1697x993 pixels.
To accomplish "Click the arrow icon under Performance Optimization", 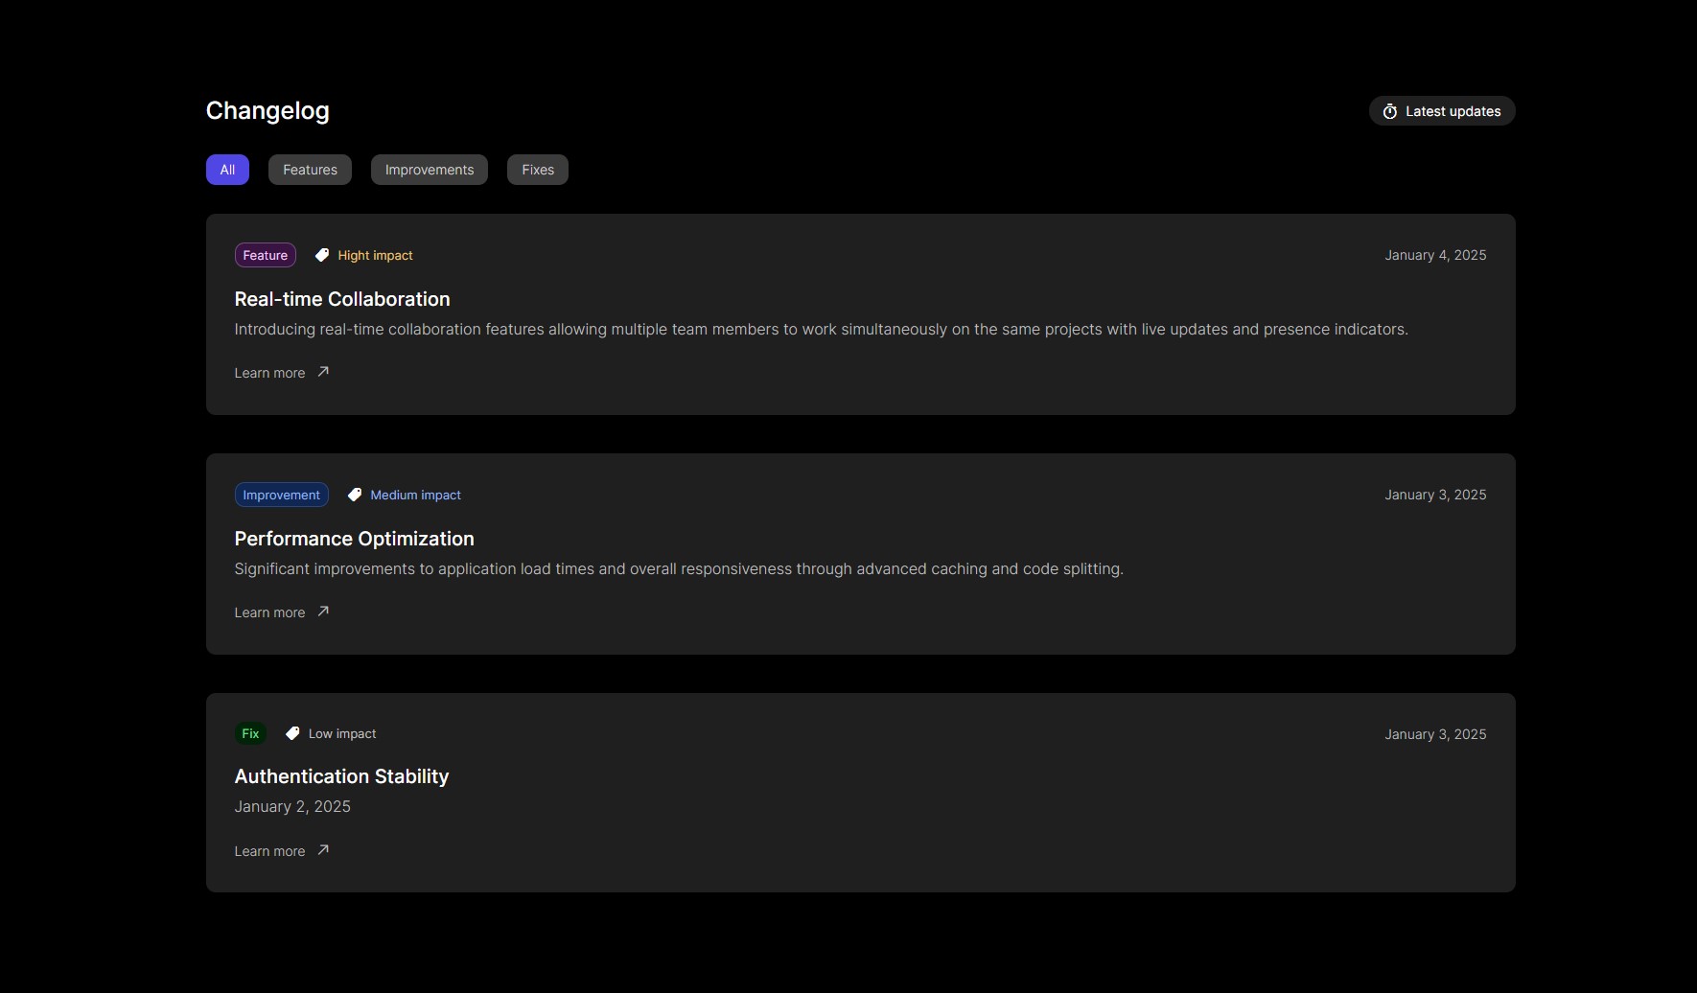I will point(323,612).
